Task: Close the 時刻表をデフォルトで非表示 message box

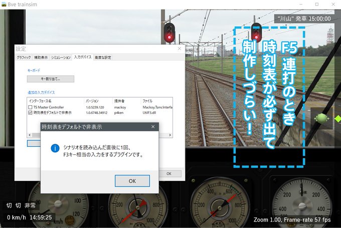Action: (153, 127)
